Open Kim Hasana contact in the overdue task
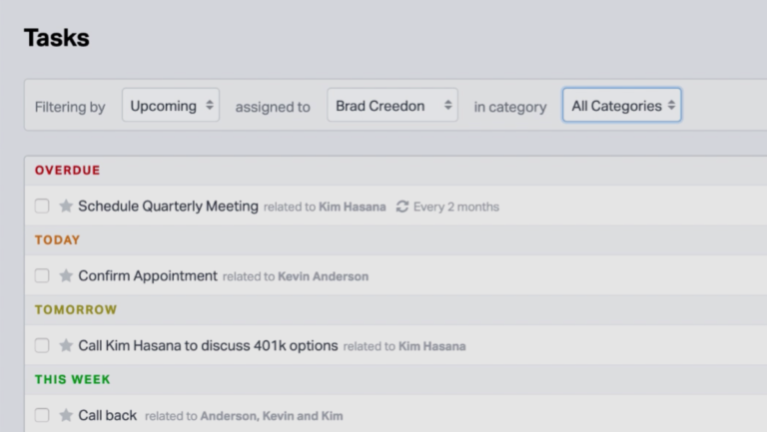The height and width of the screenshot is (432, 767). pos(352,208)
